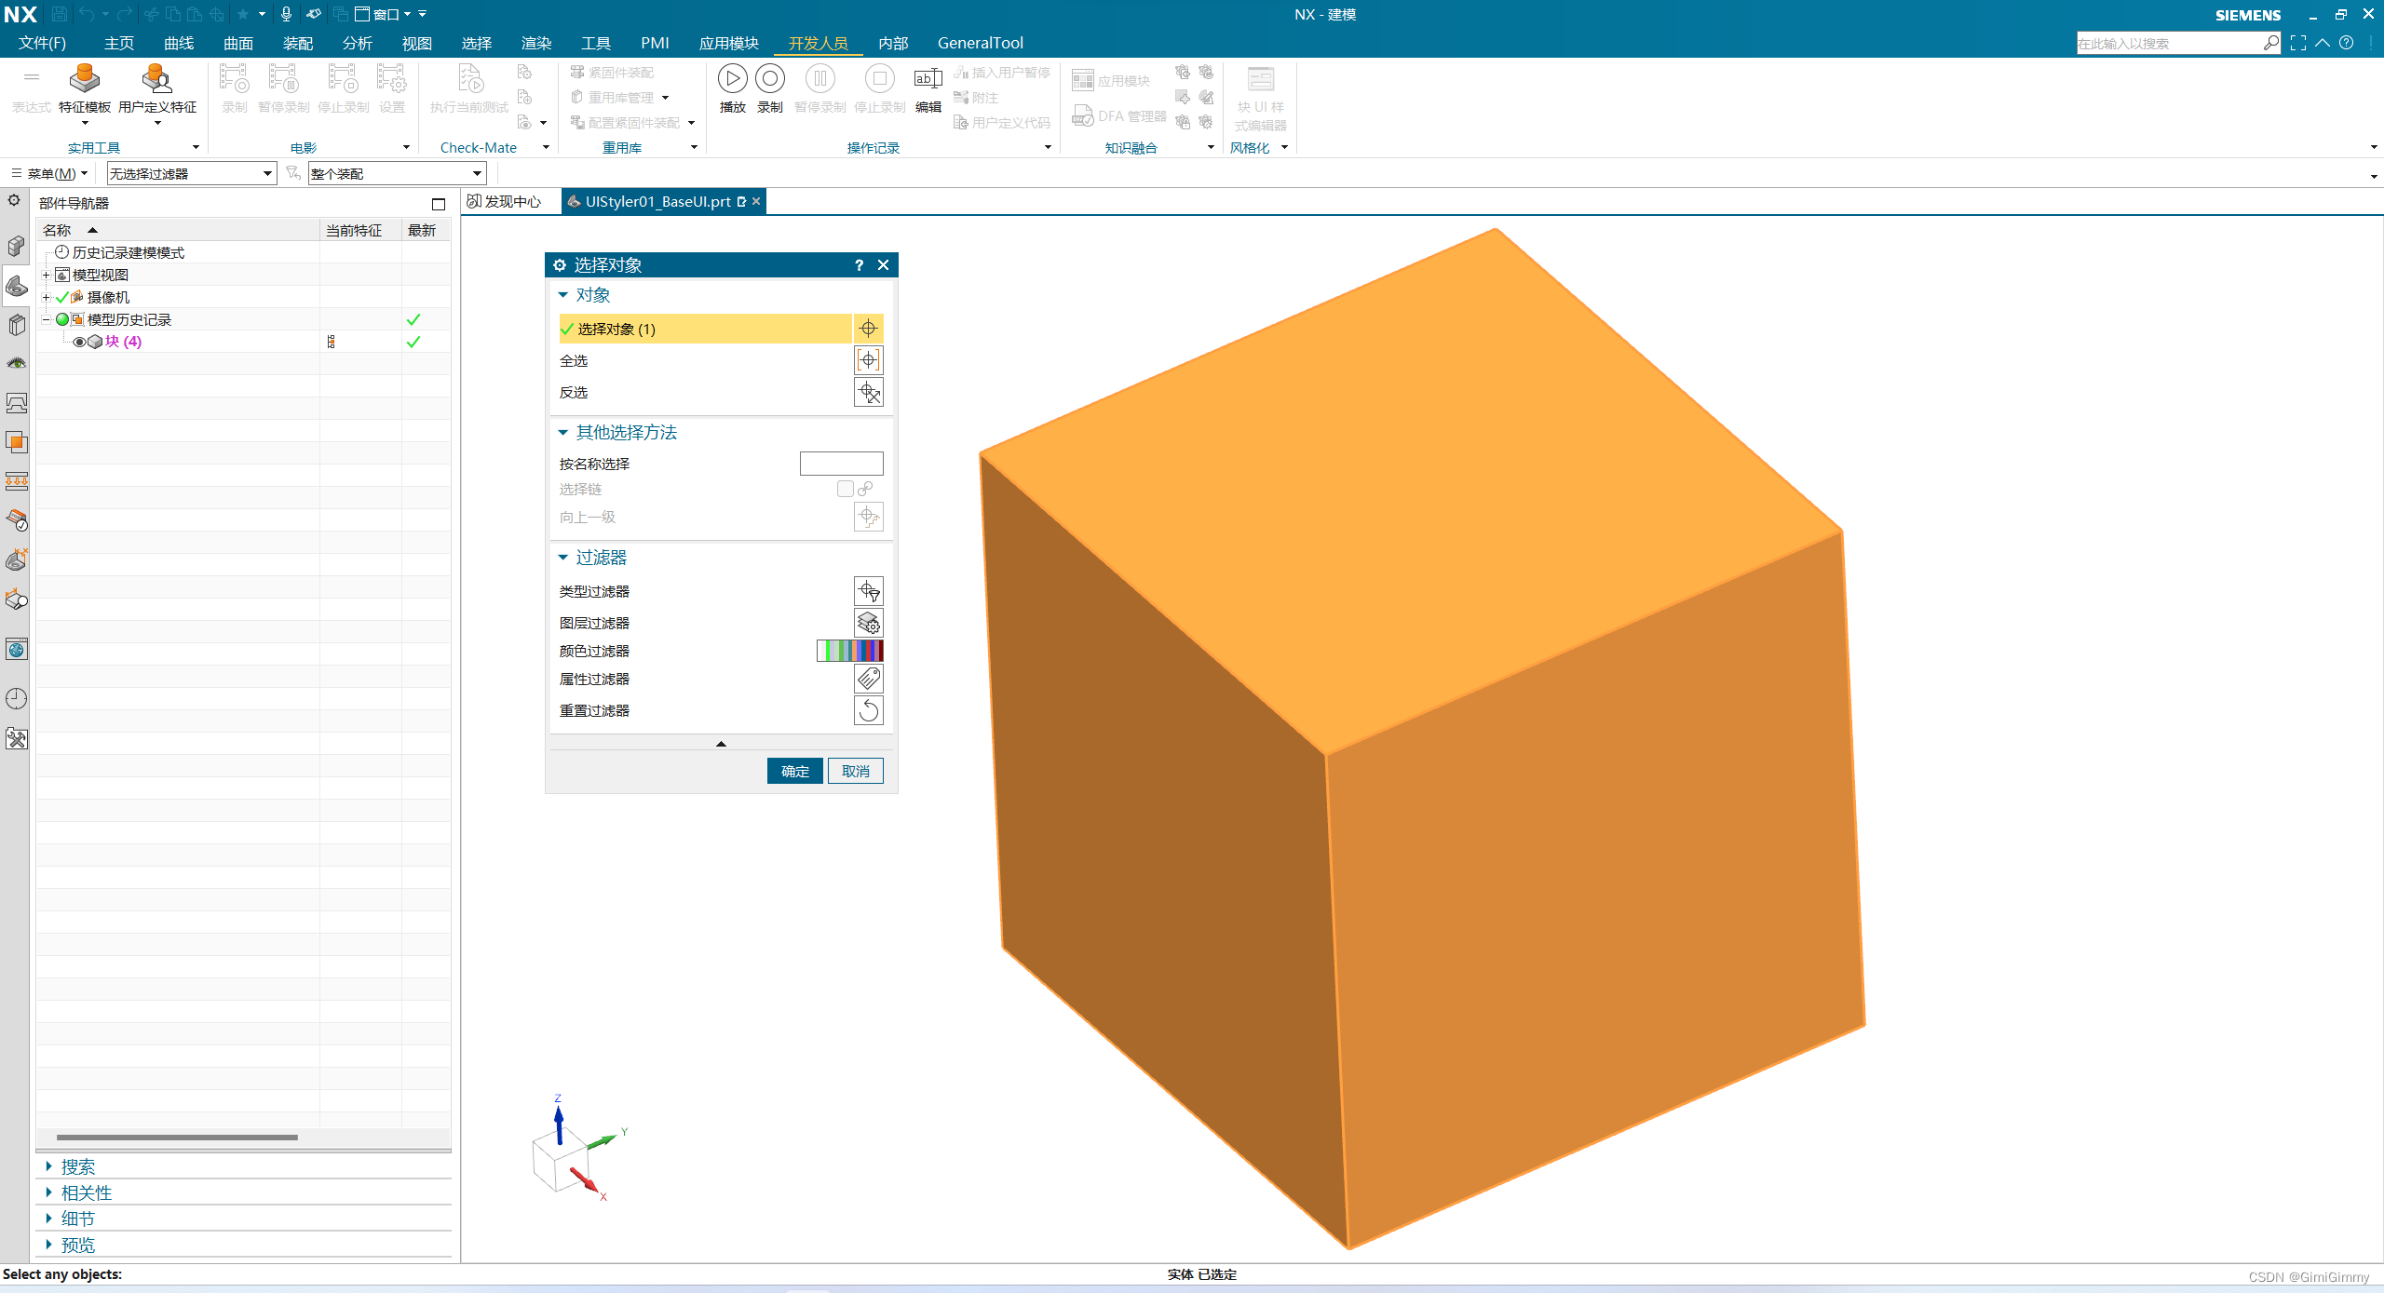Open the Reuse Library Management (重用库管理) button

coord(620,97)
